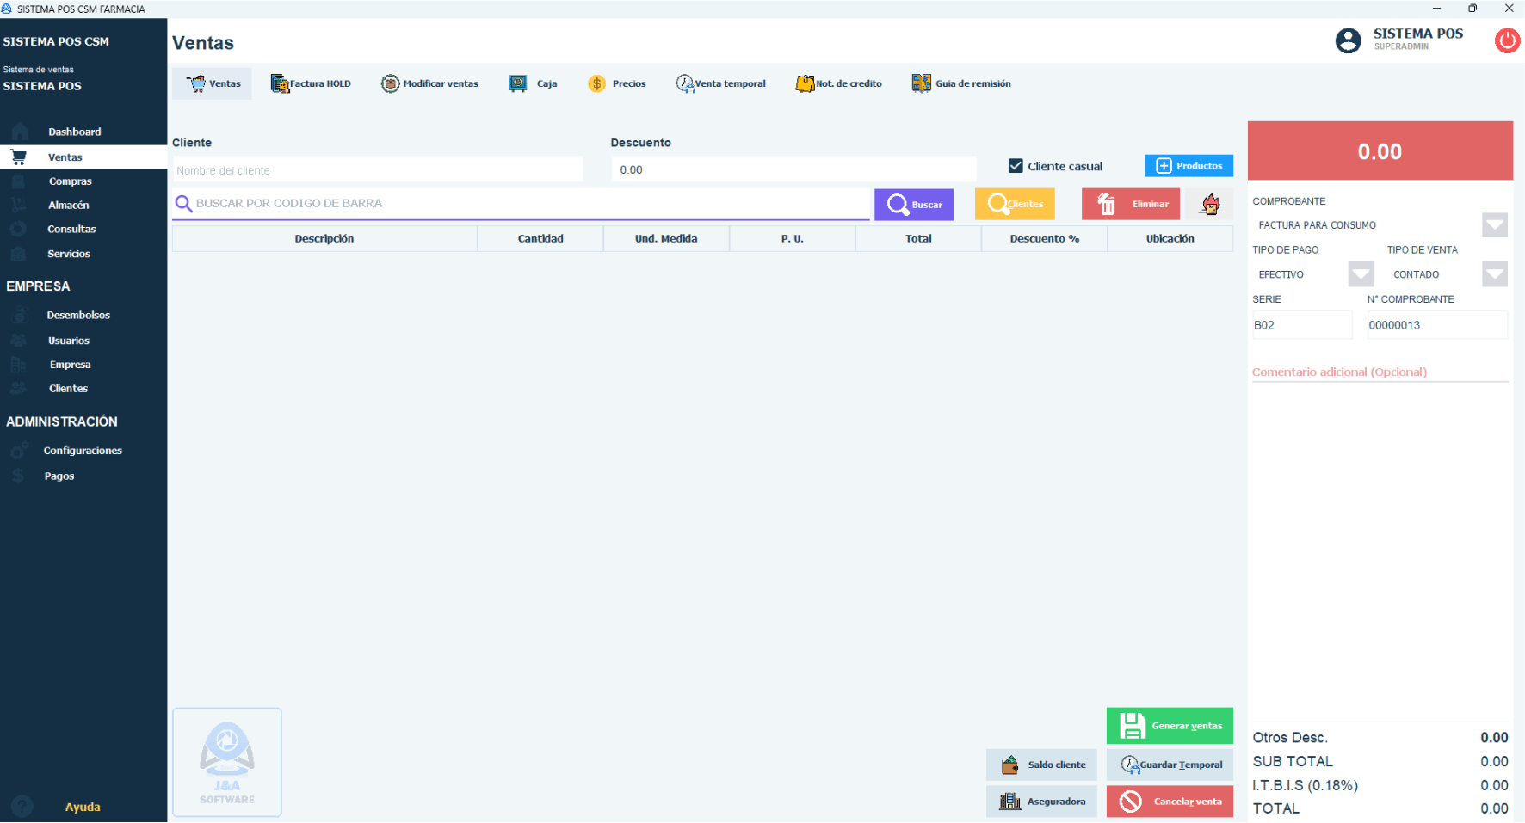Open Not. de credito in toolbar

(839, 83)
